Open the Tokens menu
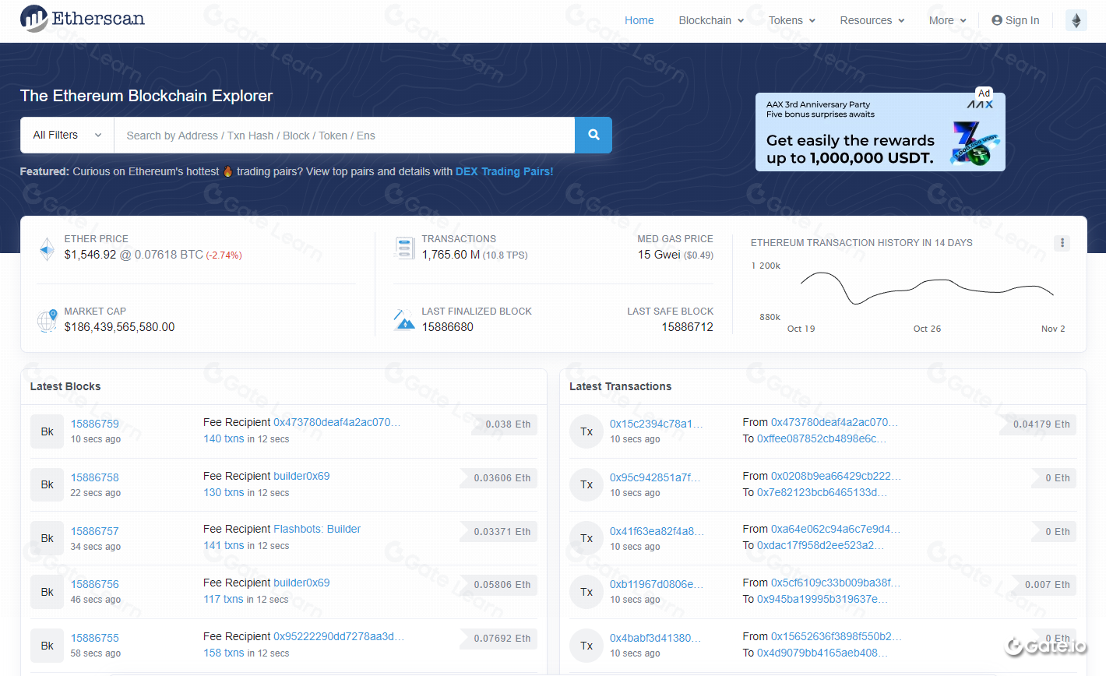Screen dimensions: 1106x676 click(791, 20)
